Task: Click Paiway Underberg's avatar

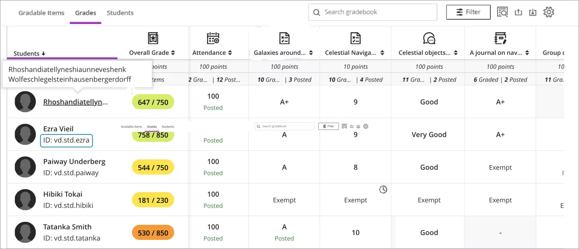Action: click(x=25, y=167)
